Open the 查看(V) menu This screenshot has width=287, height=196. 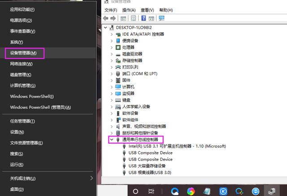tap(148, 10)
